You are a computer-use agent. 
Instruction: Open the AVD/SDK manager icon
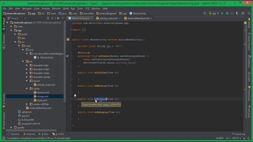coord(237,13)
